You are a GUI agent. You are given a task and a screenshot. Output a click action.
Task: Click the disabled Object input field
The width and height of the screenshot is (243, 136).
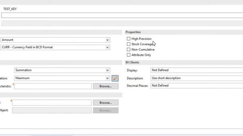pyautogui.click(x=52, y=110)
